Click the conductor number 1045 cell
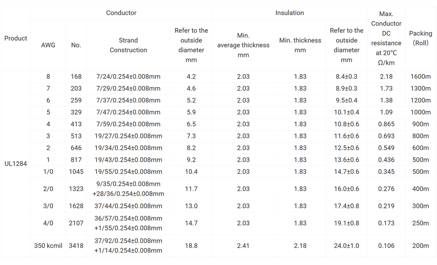Viewport: 437px width, 265px height. pos(76,172)
